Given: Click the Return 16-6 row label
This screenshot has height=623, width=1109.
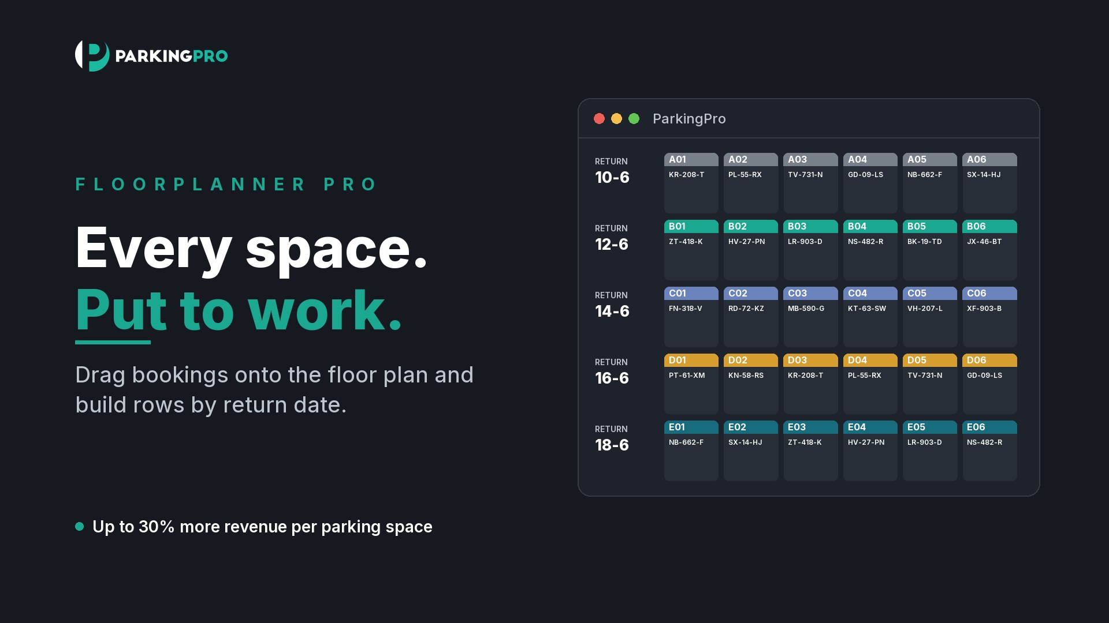Looking at the screenshot, I should (x=612, y=372).
